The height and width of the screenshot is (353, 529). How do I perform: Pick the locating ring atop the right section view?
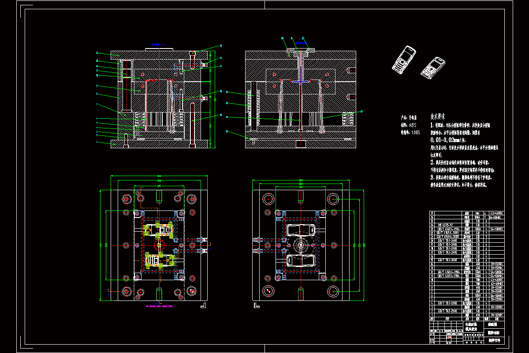click(300, 50)
